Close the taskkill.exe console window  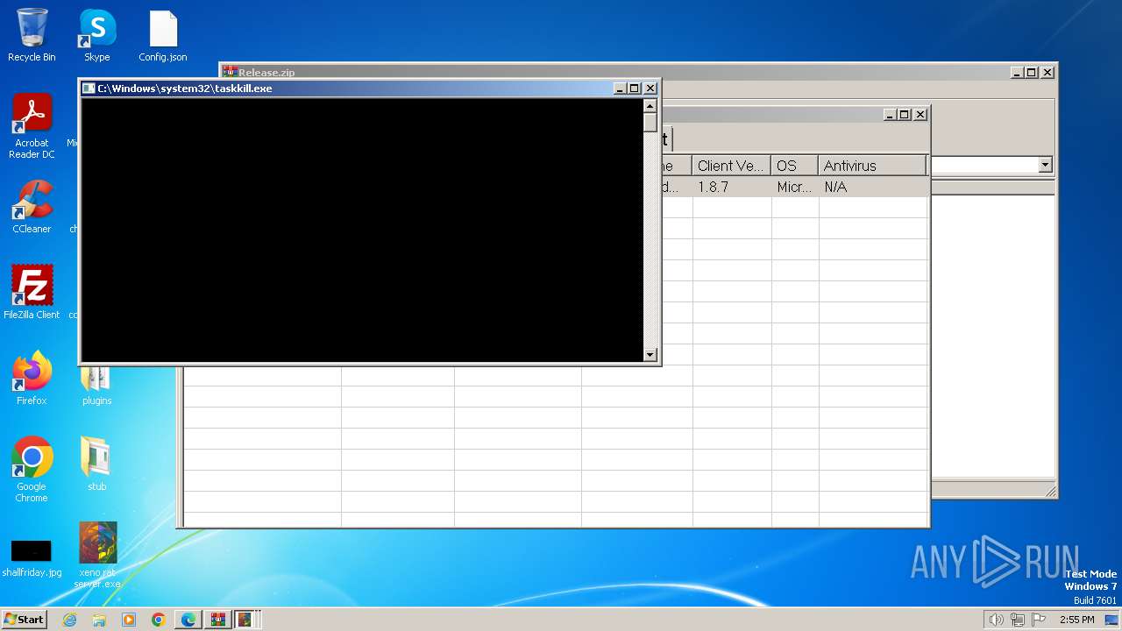coord(650,89)
